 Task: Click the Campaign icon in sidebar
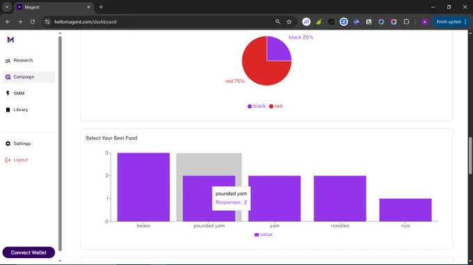8,77
